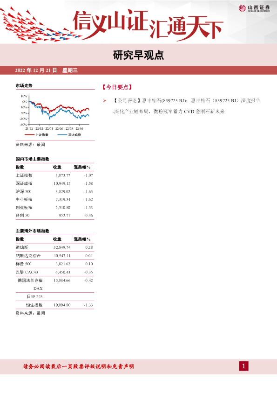This screenshot has height=393, width=277.
Task: Click the 科创50 closing value 952.77
Action: click(65, 215)
